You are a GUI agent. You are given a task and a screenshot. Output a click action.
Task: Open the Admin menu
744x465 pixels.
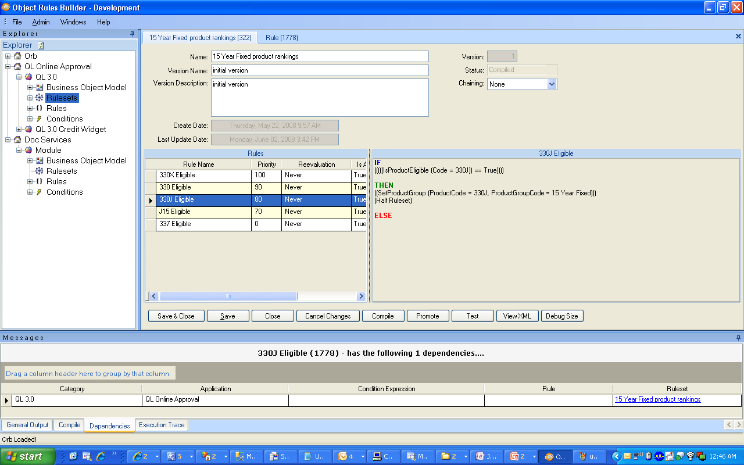pos(41,22)
